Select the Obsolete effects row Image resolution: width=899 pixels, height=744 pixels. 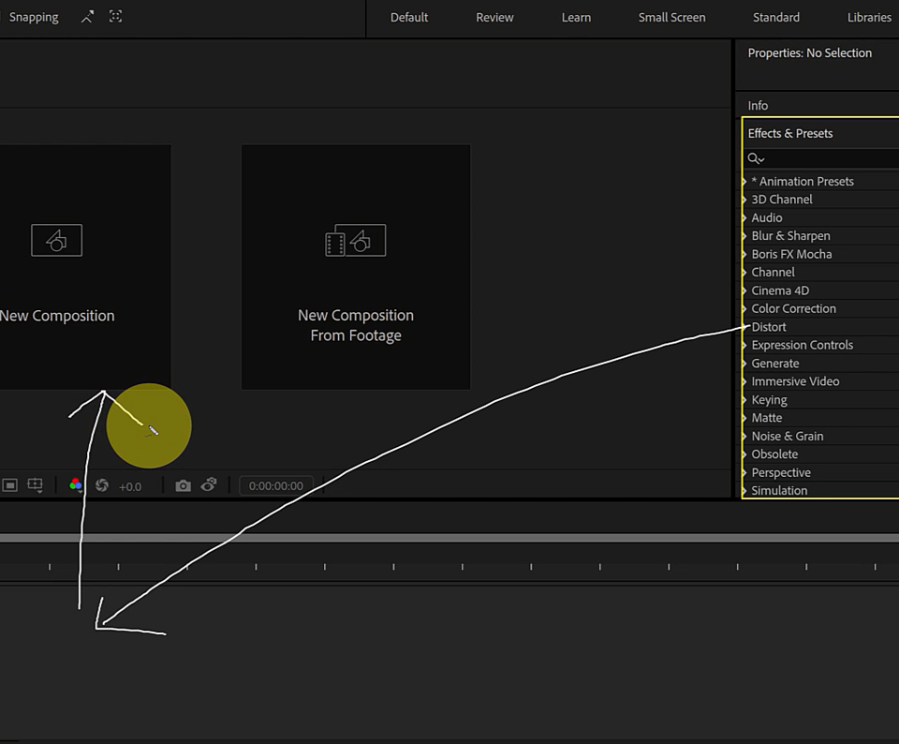click(820, 454)
